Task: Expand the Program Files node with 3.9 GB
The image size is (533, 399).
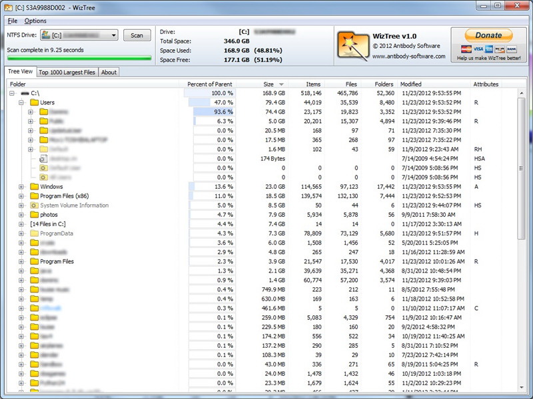Action: click(x=21, y=261)
